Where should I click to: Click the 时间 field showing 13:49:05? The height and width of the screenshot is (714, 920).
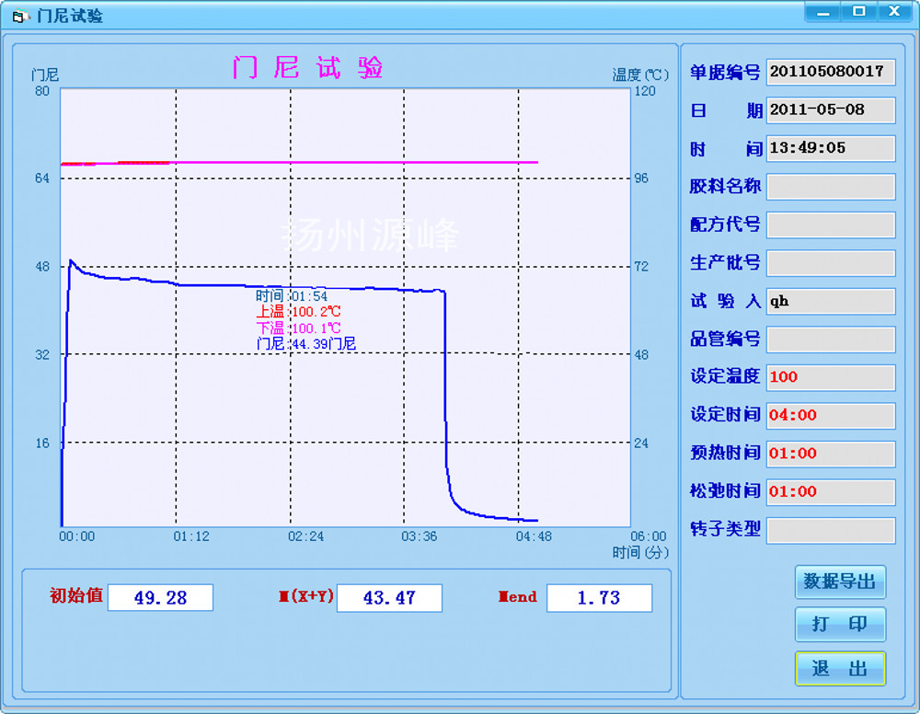(831, 148)
